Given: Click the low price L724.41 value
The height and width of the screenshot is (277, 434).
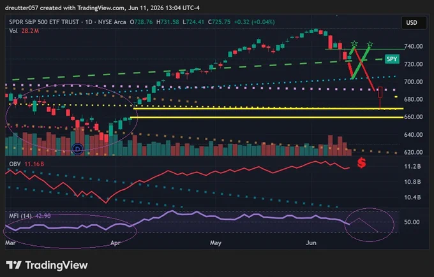Looking at the screenshot, I should (193, 22).
